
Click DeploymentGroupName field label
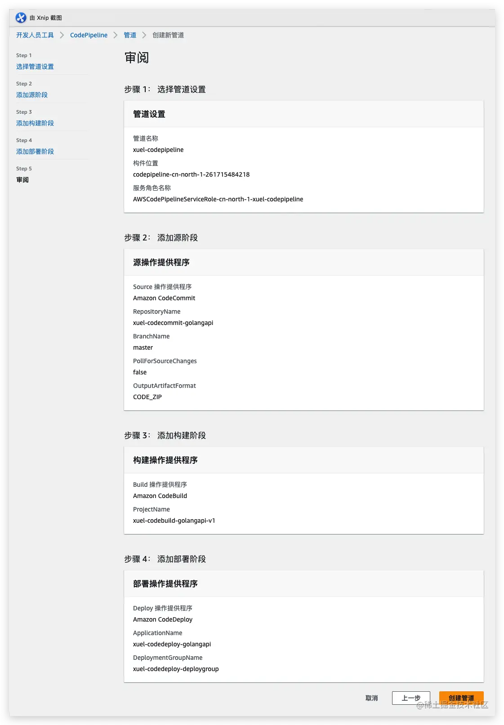click(168, 658)
